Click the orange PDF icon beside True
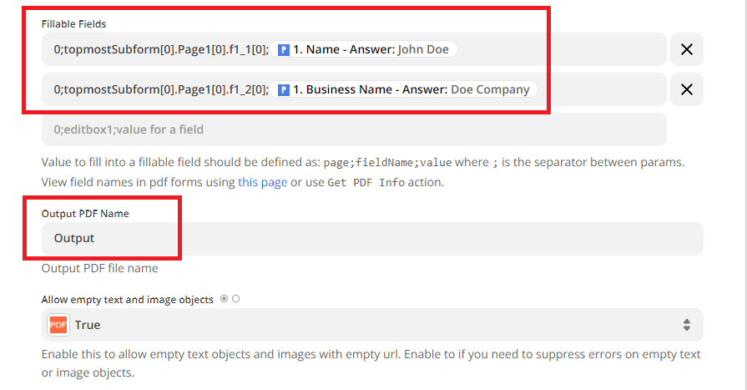Screen dimensions: 747x390 coord(58,325)
